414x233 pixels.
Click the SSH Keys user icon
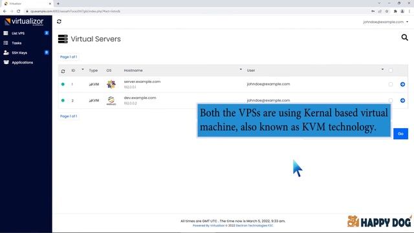(x=6, y=52)
